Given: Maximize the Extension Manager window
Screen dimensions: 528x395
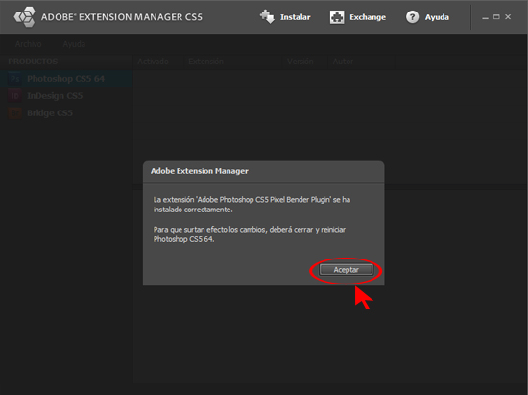Looking at the screenshot, I should pos(496,17).
